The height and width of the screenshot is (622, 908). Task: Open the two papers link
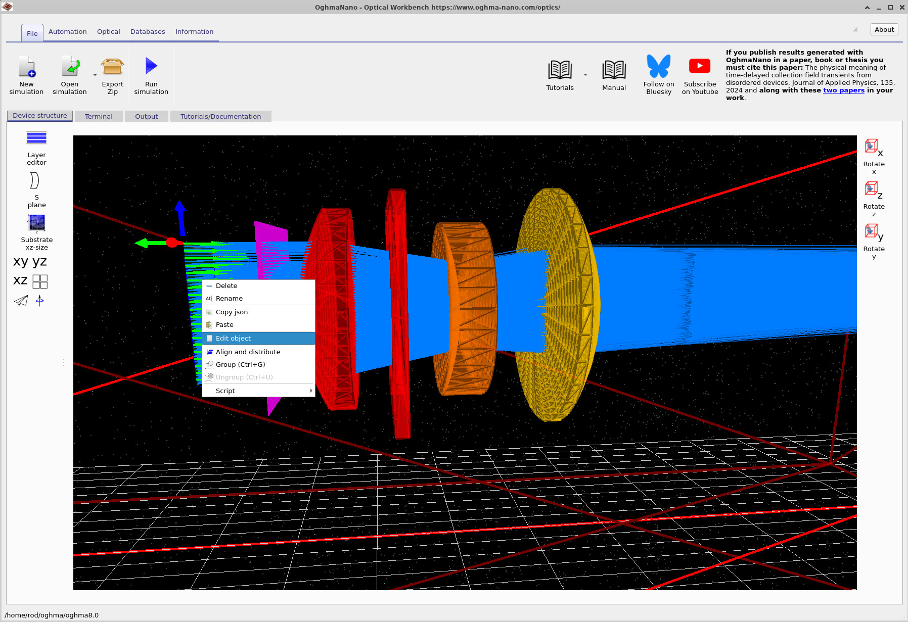[x=843, y=90]
